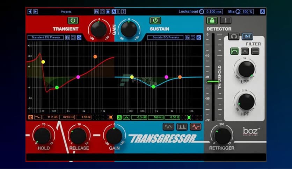Toggle the Sustain section power button
This screenshot has width=292, height=169.
[155, 21]
